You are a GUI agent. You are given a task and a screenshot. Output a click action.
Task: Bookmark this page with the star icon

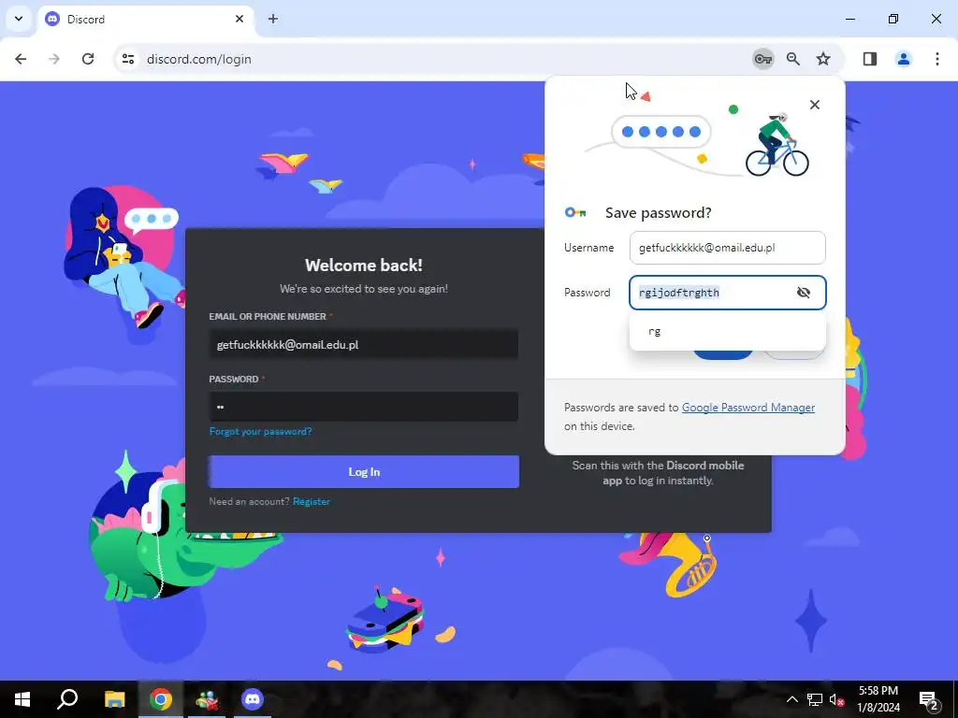[823, 59]
